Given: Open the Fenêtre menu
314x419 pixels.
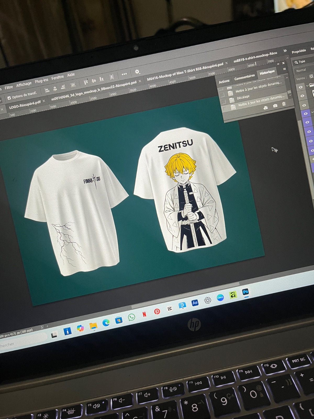Looking at the screenshot, I should [x=58, y=78].
